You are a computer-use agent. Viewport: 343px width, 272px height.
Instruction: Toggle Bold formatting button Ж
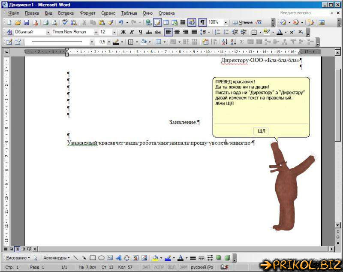(x=123, y=32)
